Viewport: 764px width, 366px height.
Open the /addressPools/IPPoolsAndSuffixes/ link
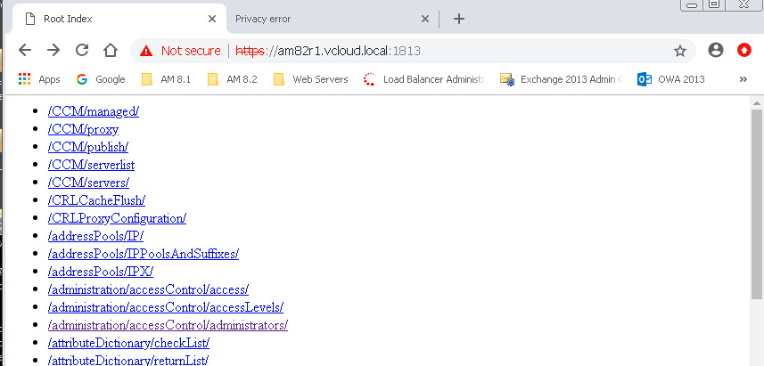(144, 254)
